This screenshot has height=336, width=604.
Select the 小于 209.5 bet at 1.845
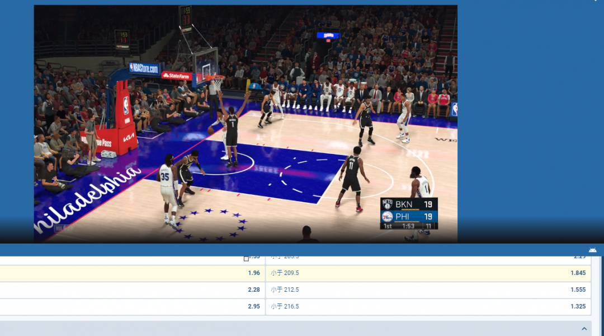(x=428, y=273)
